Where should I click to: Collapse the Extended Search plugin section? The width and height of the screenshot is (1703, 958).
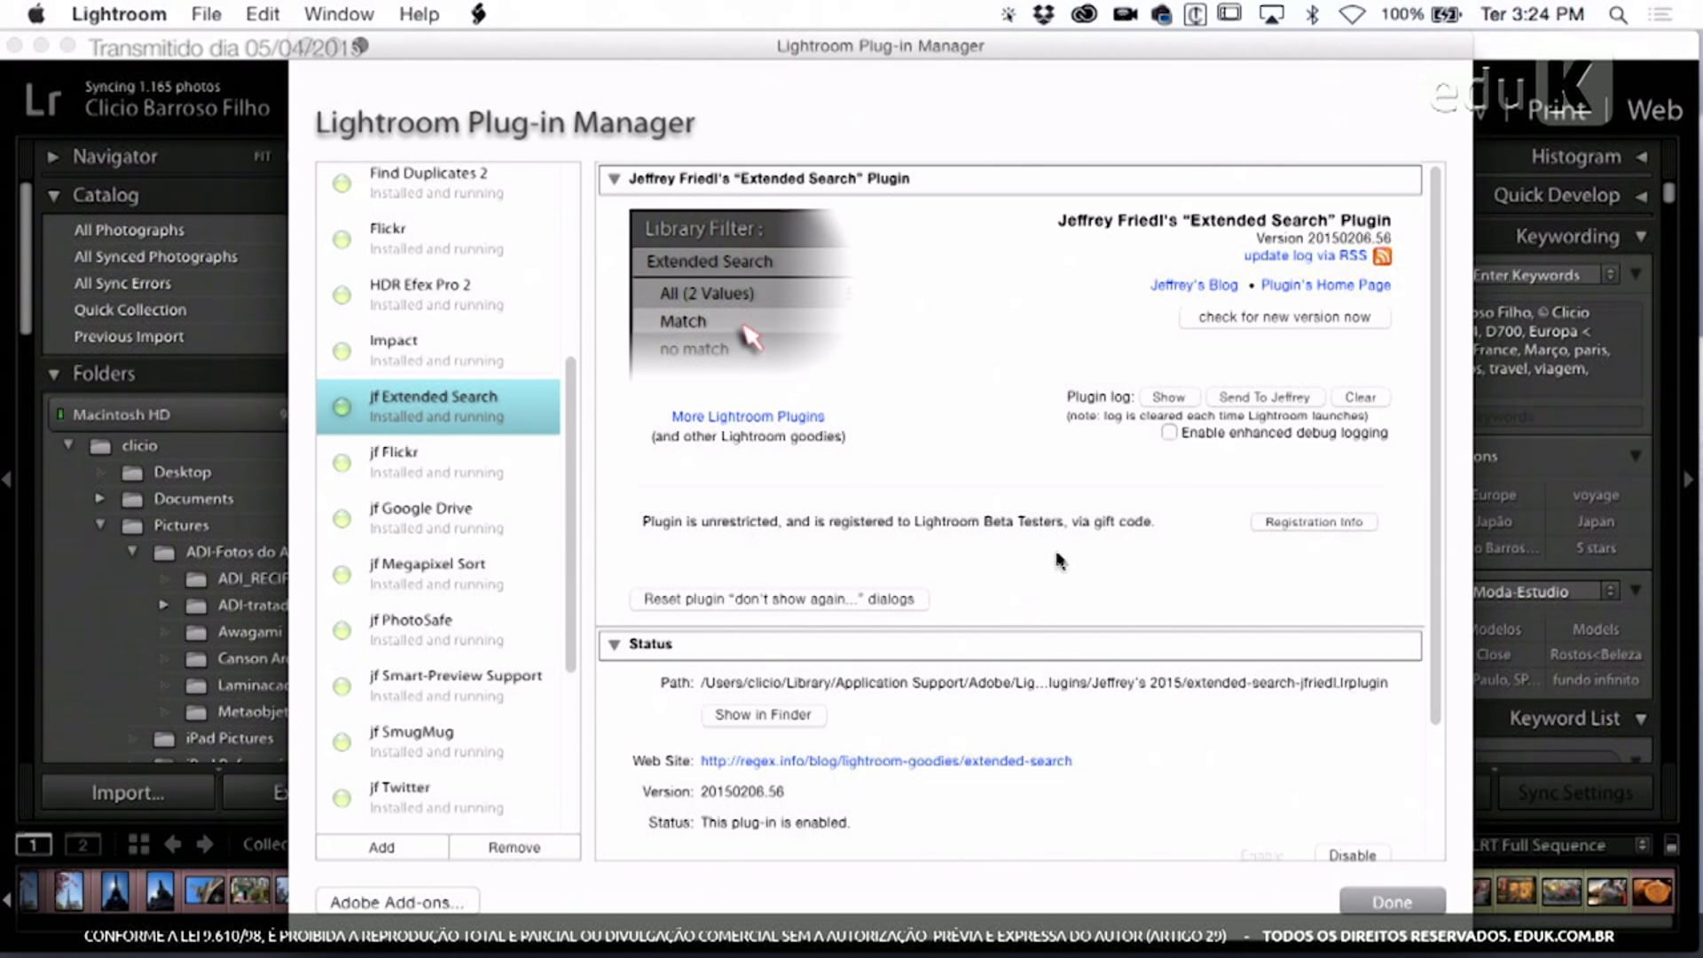pyautogui.click(x=614, y=179)
